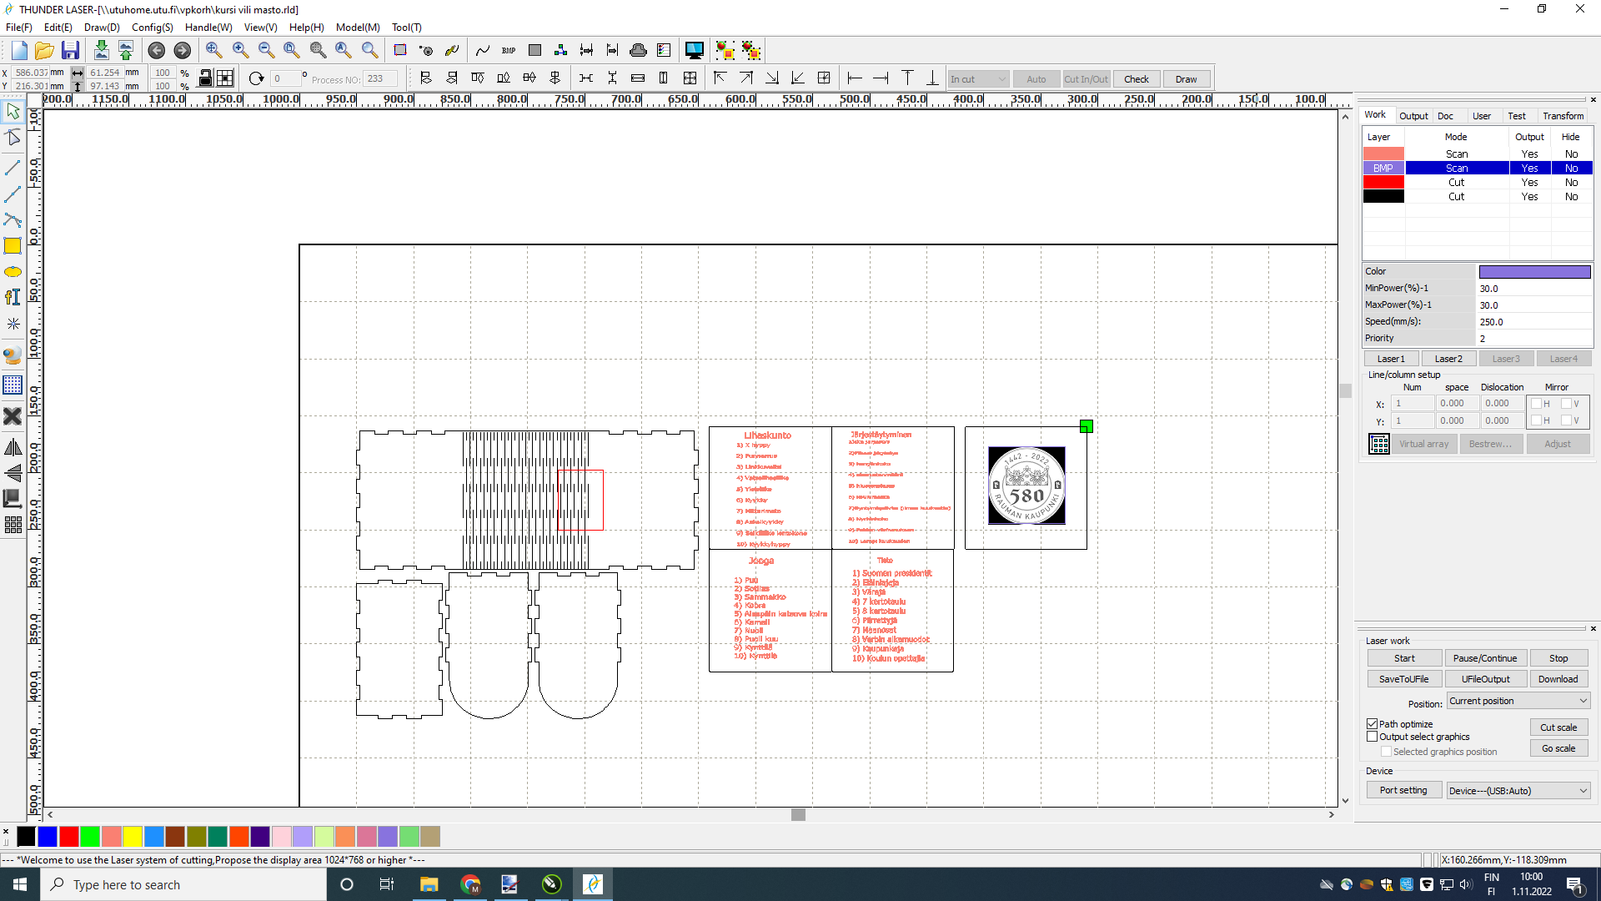Click the Download button
Screen dimensions: 1601x901
click(x=1558, y=680)
